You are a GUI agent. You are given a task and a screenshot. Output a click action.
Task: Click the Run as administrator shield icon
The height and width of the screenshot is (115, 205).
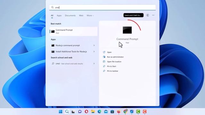104,57
